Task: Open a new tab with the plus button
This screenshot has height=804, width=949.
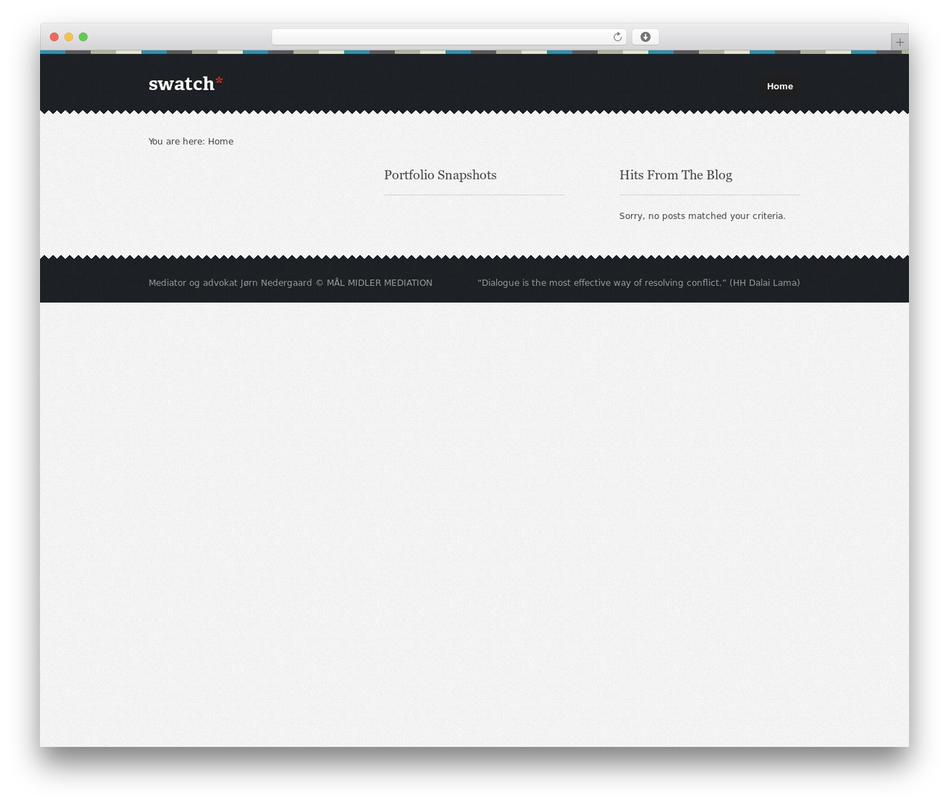Action: tap(899, 42)
